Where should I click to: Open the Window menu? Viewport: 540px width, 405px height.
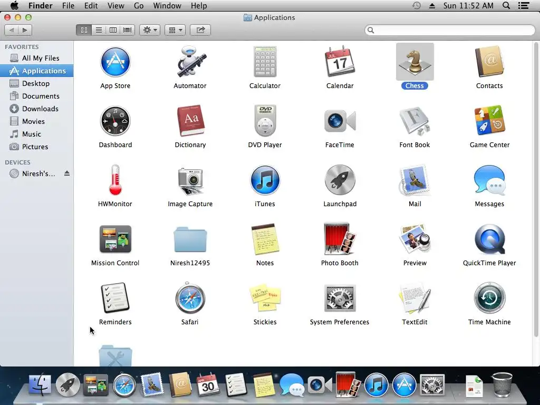(x=167, y=5)
